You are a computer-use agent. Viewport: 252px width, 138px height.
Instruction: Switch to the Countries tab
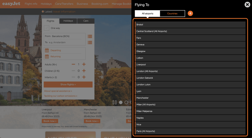(172, 14)
